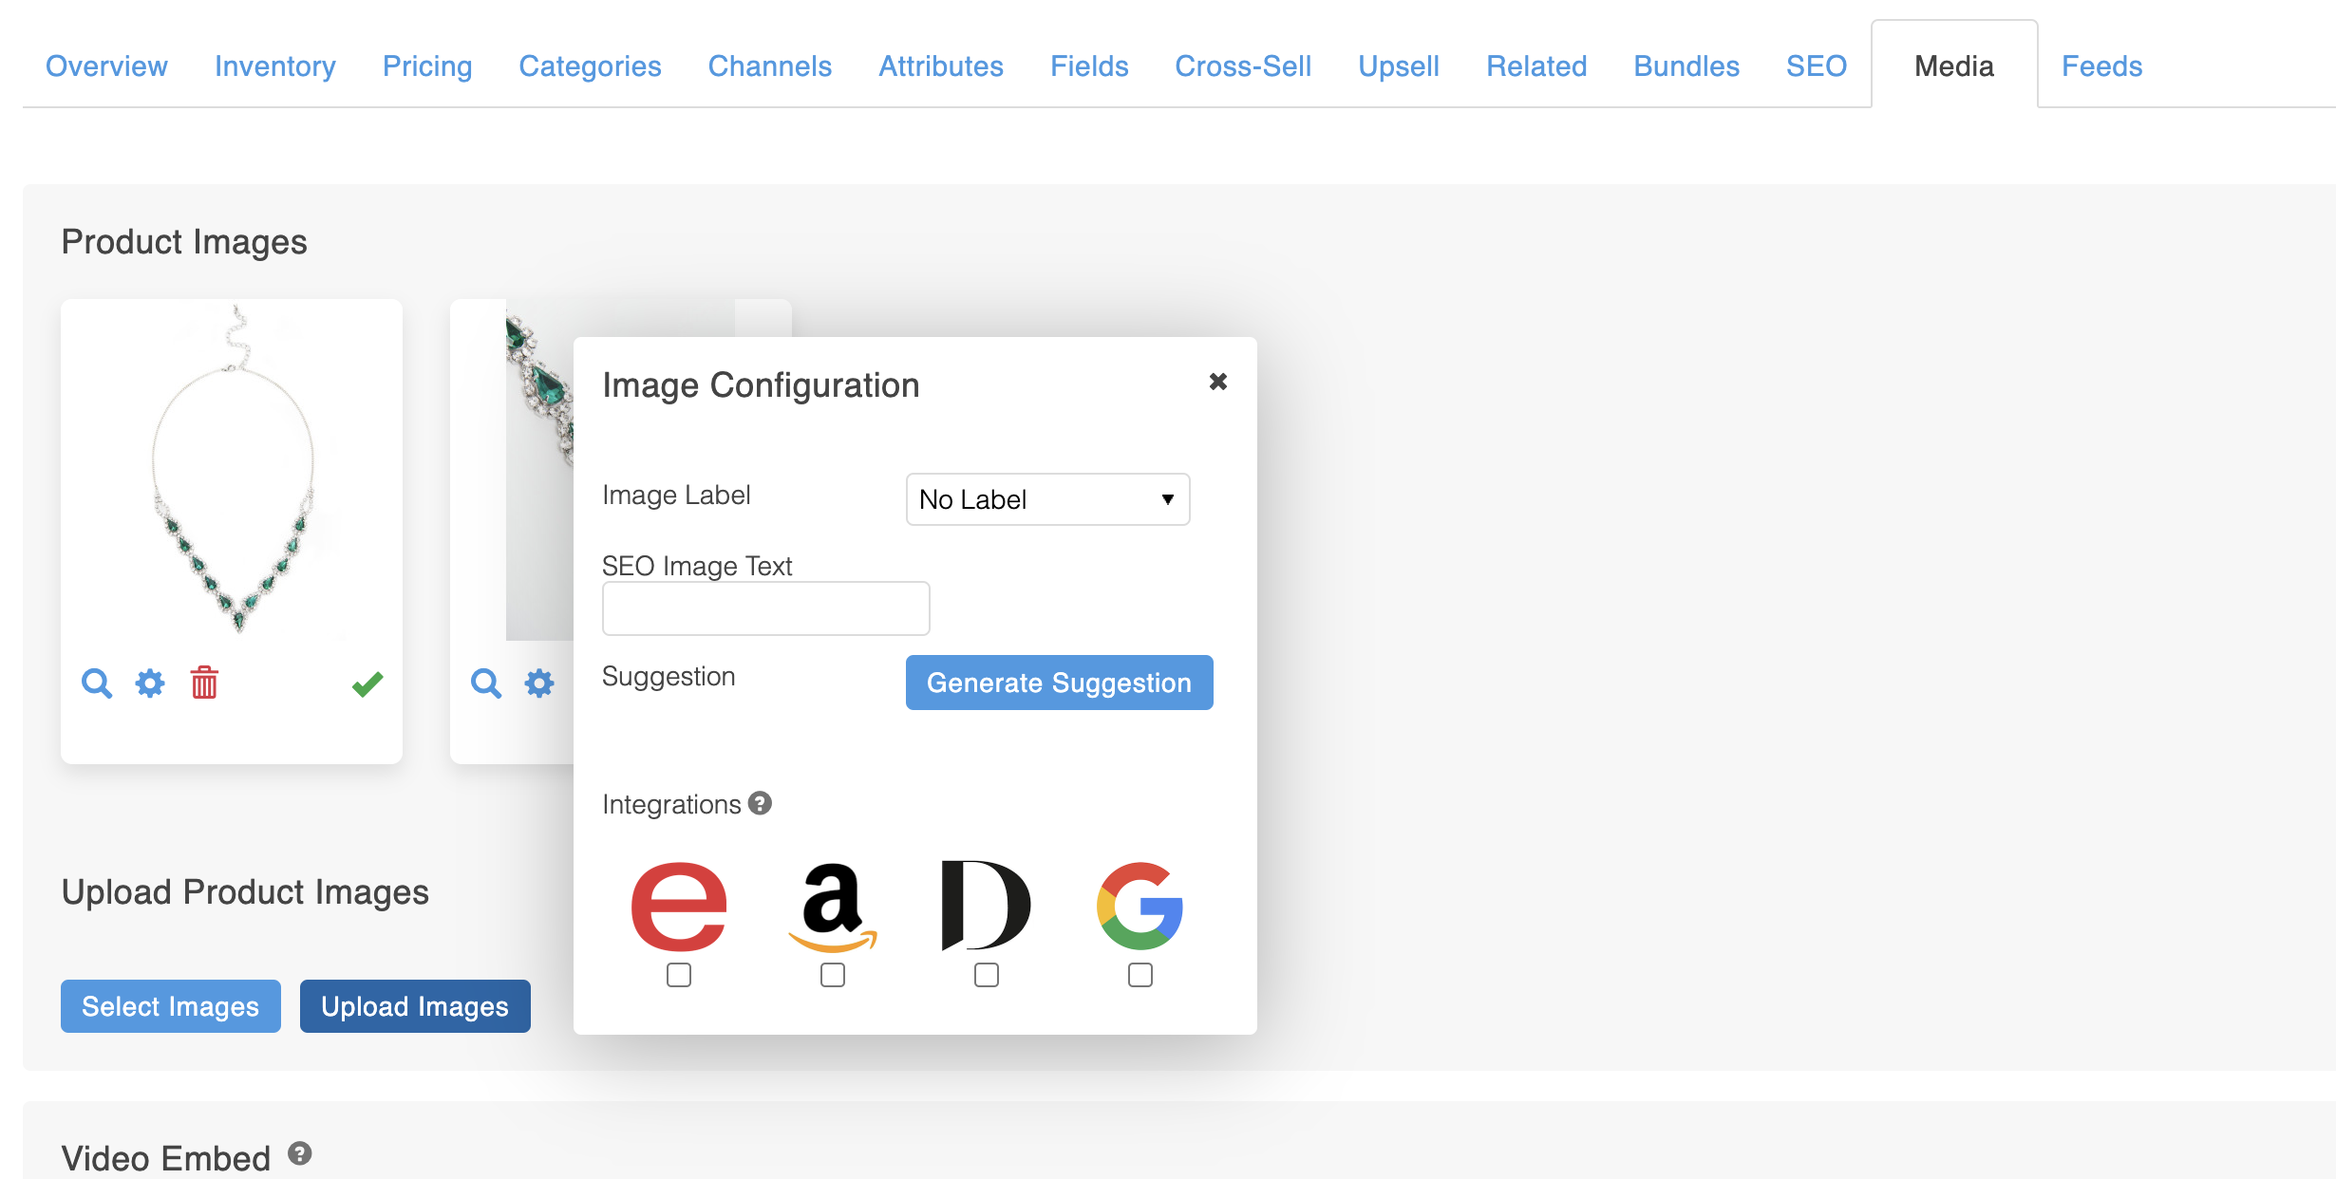Click the green checkmark on first image
Viewport: 2336px width, 1179px height.
[367, 683]
